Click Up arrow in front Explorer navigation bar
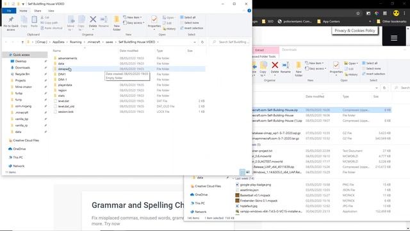This screenshot has height=231, width=410. tap(22, 42)
